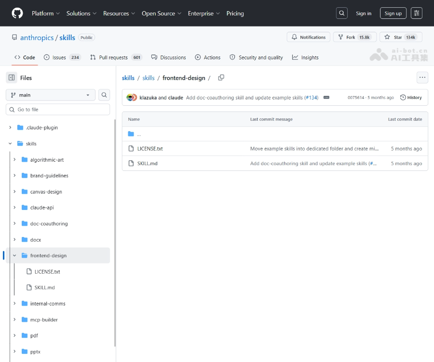Open the three-dot more options menu
Screen dimensions: 434x362
click(422, 78)
